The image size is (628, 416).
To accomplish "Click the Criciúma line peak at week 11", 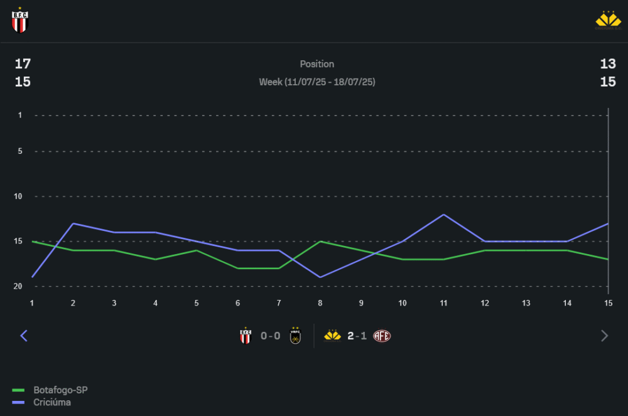I will (443, 215).
